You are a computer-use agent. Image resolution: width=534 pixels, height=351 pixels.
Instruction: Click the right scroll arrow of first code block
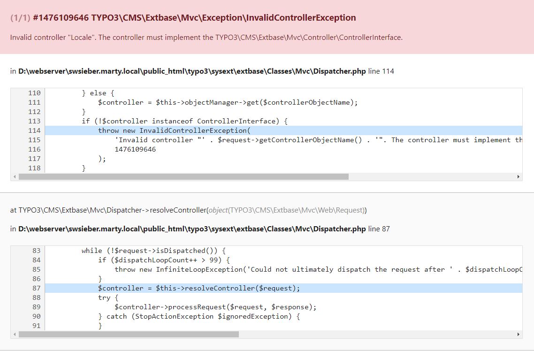point(519,177)
